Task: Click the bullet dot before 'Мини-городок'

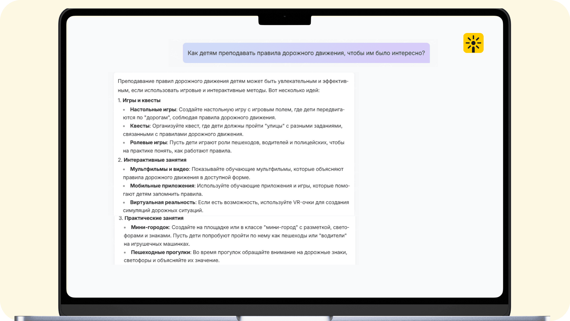Action: click(125, 227)
